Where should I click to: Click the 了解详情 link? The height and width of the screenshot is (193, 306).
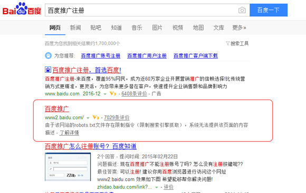coord(69,133)
